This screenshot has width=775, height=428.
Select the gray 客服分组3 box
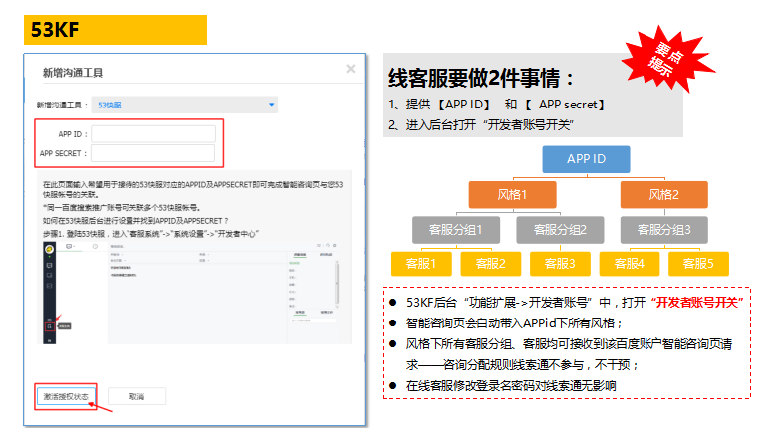663,230
